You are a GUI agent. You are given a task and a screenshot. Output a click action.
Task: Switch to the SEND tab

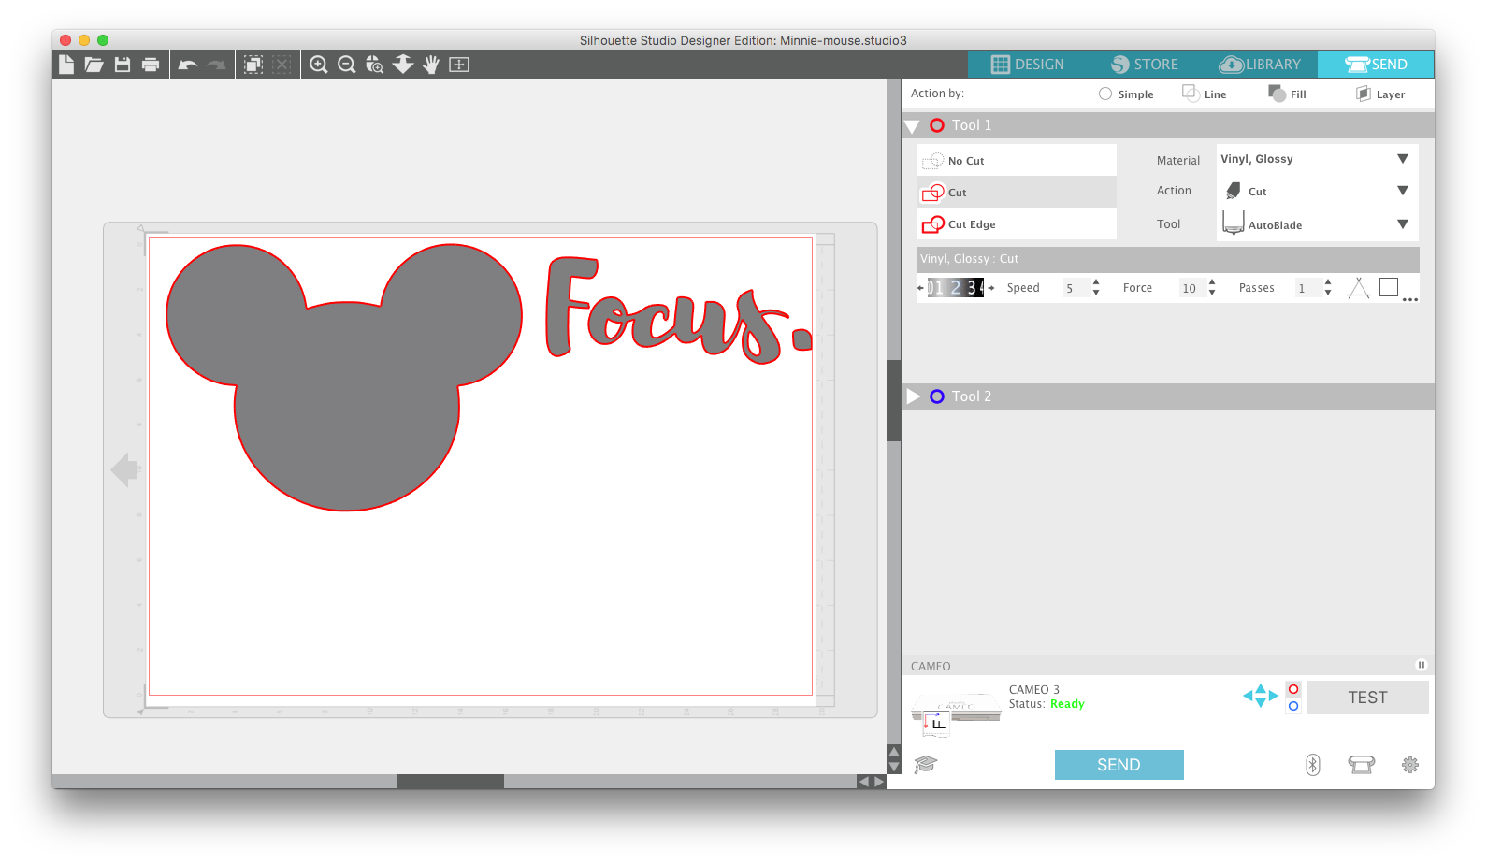pyautogui.click(x=1376, y=65)
